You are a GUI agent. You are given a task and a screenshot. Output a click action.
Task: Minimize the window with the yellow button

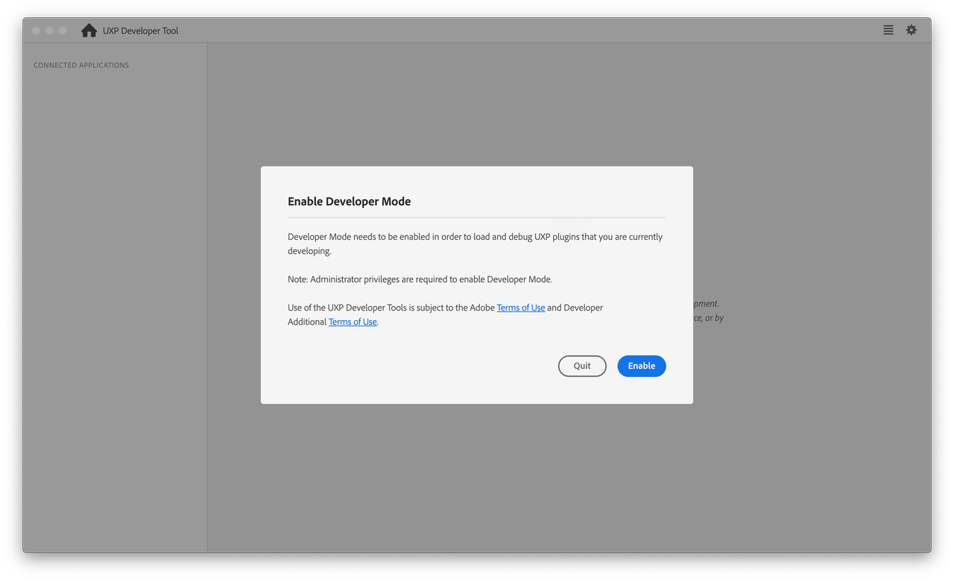(x=49, y=31)
